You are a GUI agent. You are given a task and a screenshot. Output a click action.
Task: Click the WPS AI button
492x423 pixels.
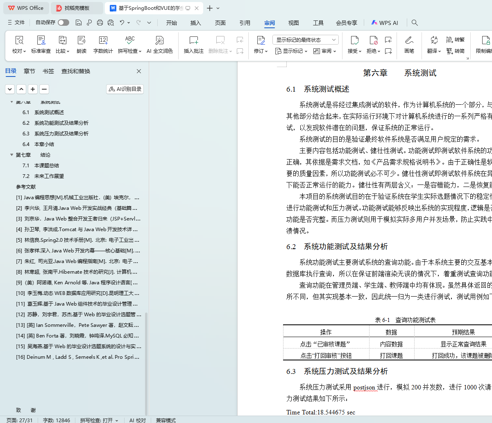tap(384, 23)
